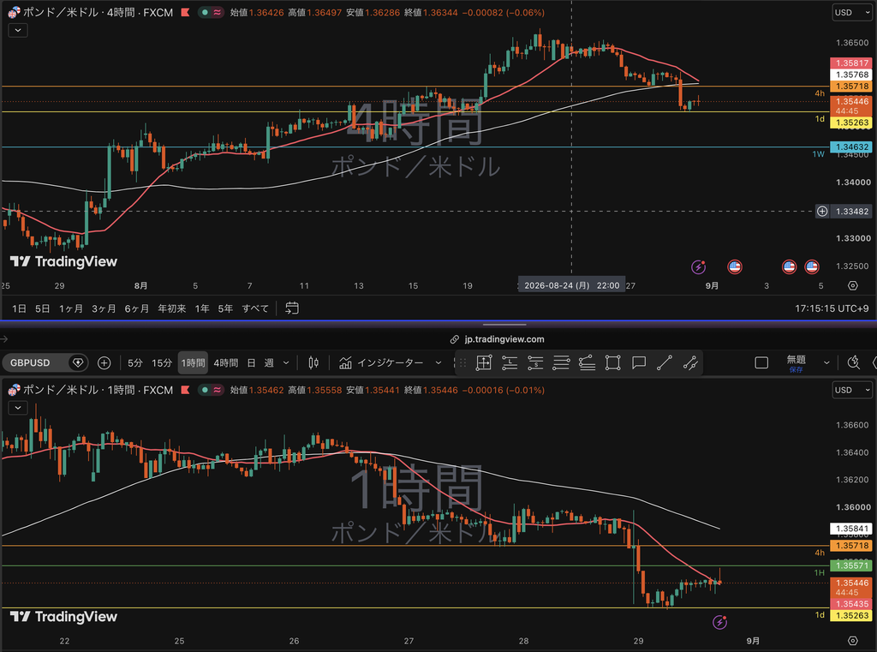Click the 3ヶ月 date range button
This screenshot has height=652, width=877.
pyautogui.click(x=104, y=308)
